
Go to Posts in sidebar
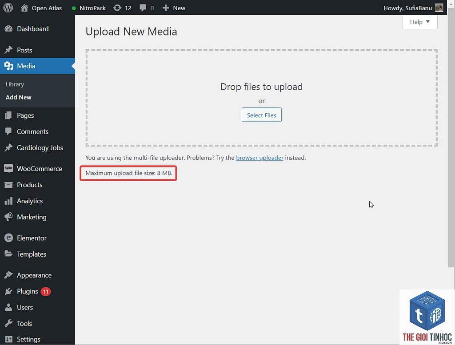click(x=24, y=50)
